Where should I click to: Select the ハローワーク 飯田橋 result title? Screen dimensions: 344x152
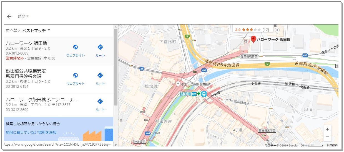point(26,43)
